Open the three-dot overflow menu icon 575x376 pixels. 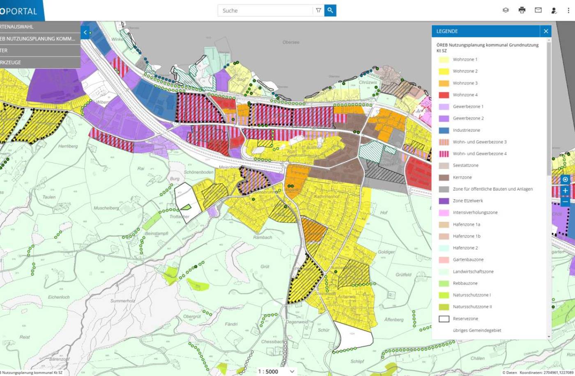click(x=569, y=11)
